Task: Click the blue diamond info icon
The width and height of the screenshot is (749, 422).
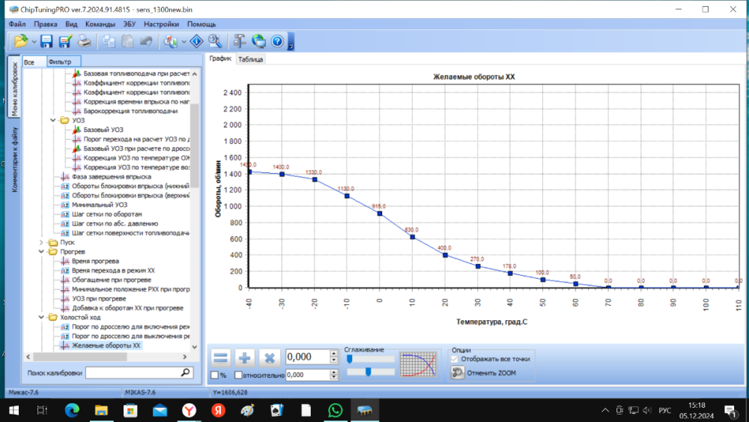Action: click(196, 41)
